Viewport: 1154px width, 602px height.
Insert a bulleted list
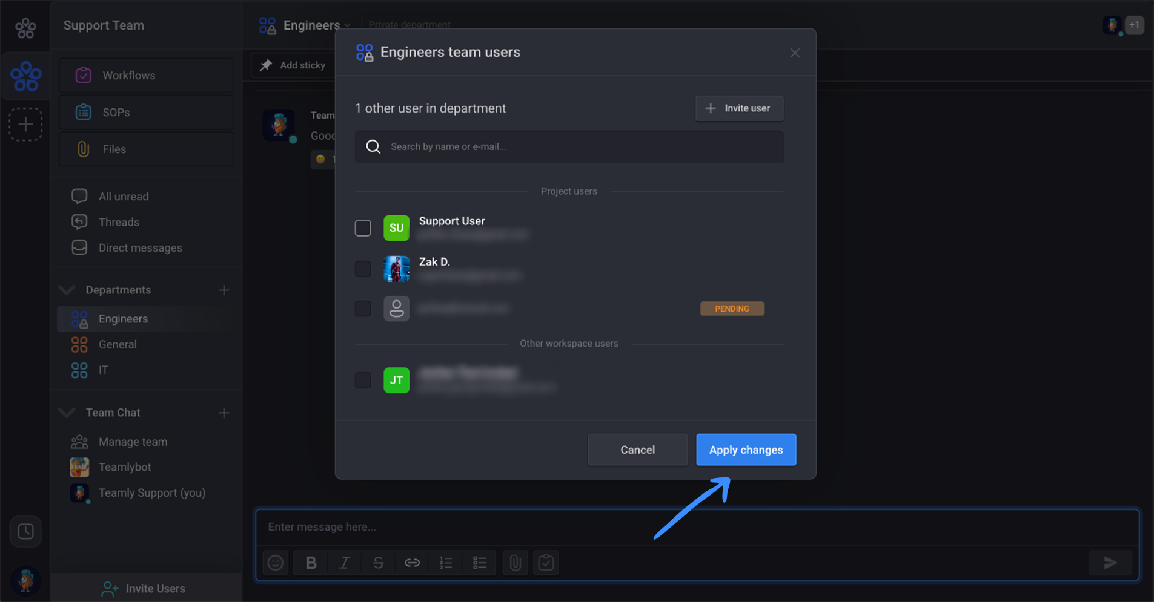479,563
